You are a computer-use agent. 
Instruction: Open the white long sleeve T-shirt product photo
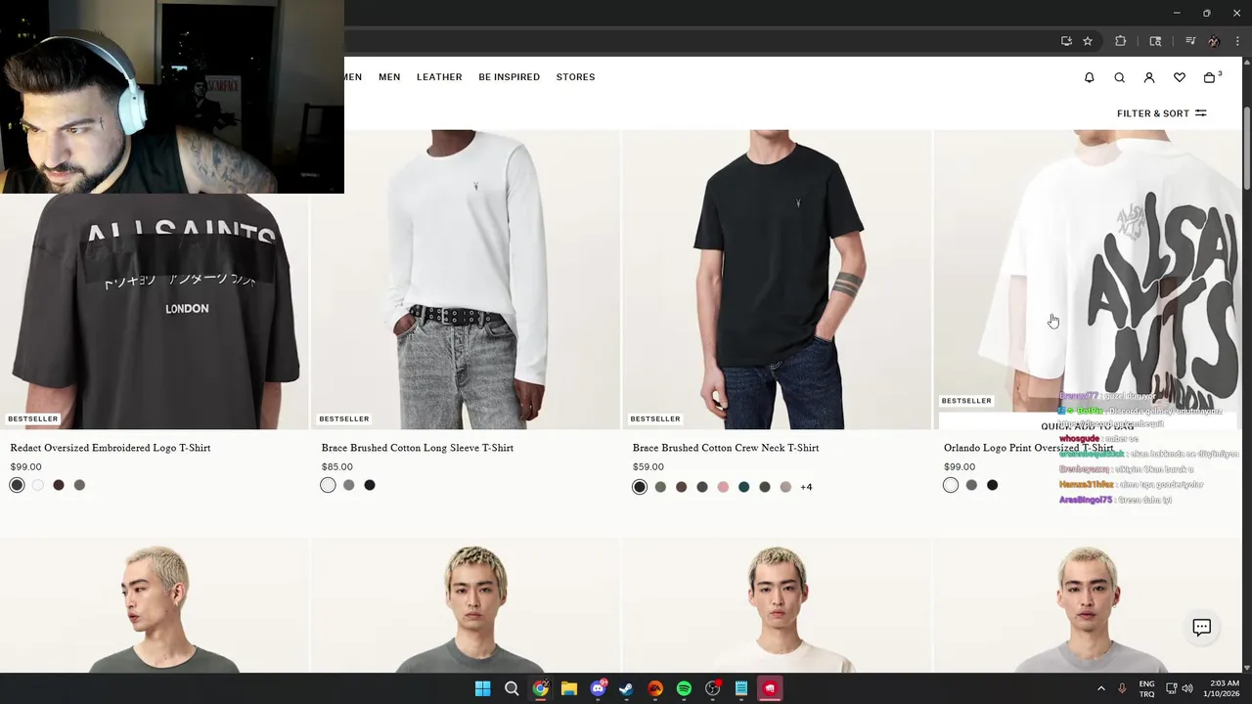coord(466,279)
